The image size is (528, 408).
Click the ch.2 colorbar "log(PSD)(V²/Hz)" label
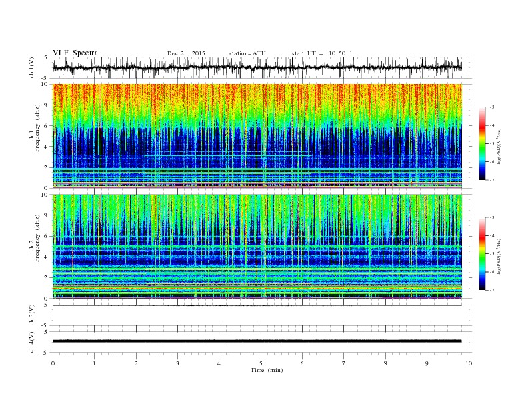click(x=499, y=257)
